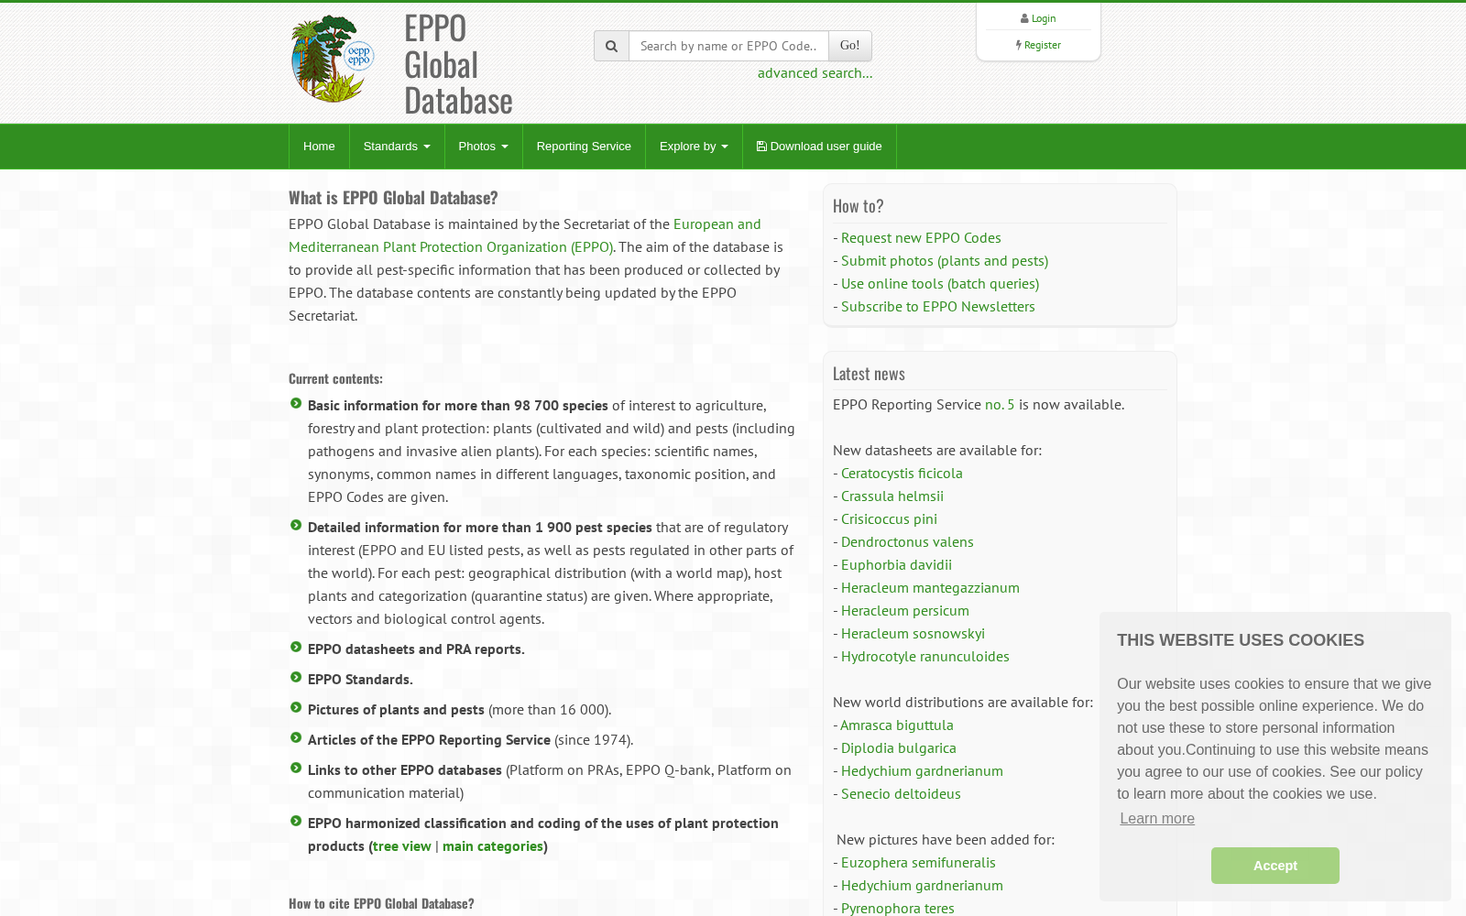The width and height of the screenshot is (1466, 916).
Task: Open the Heracleum mantegazzianum datasheet
Action: 930,588
